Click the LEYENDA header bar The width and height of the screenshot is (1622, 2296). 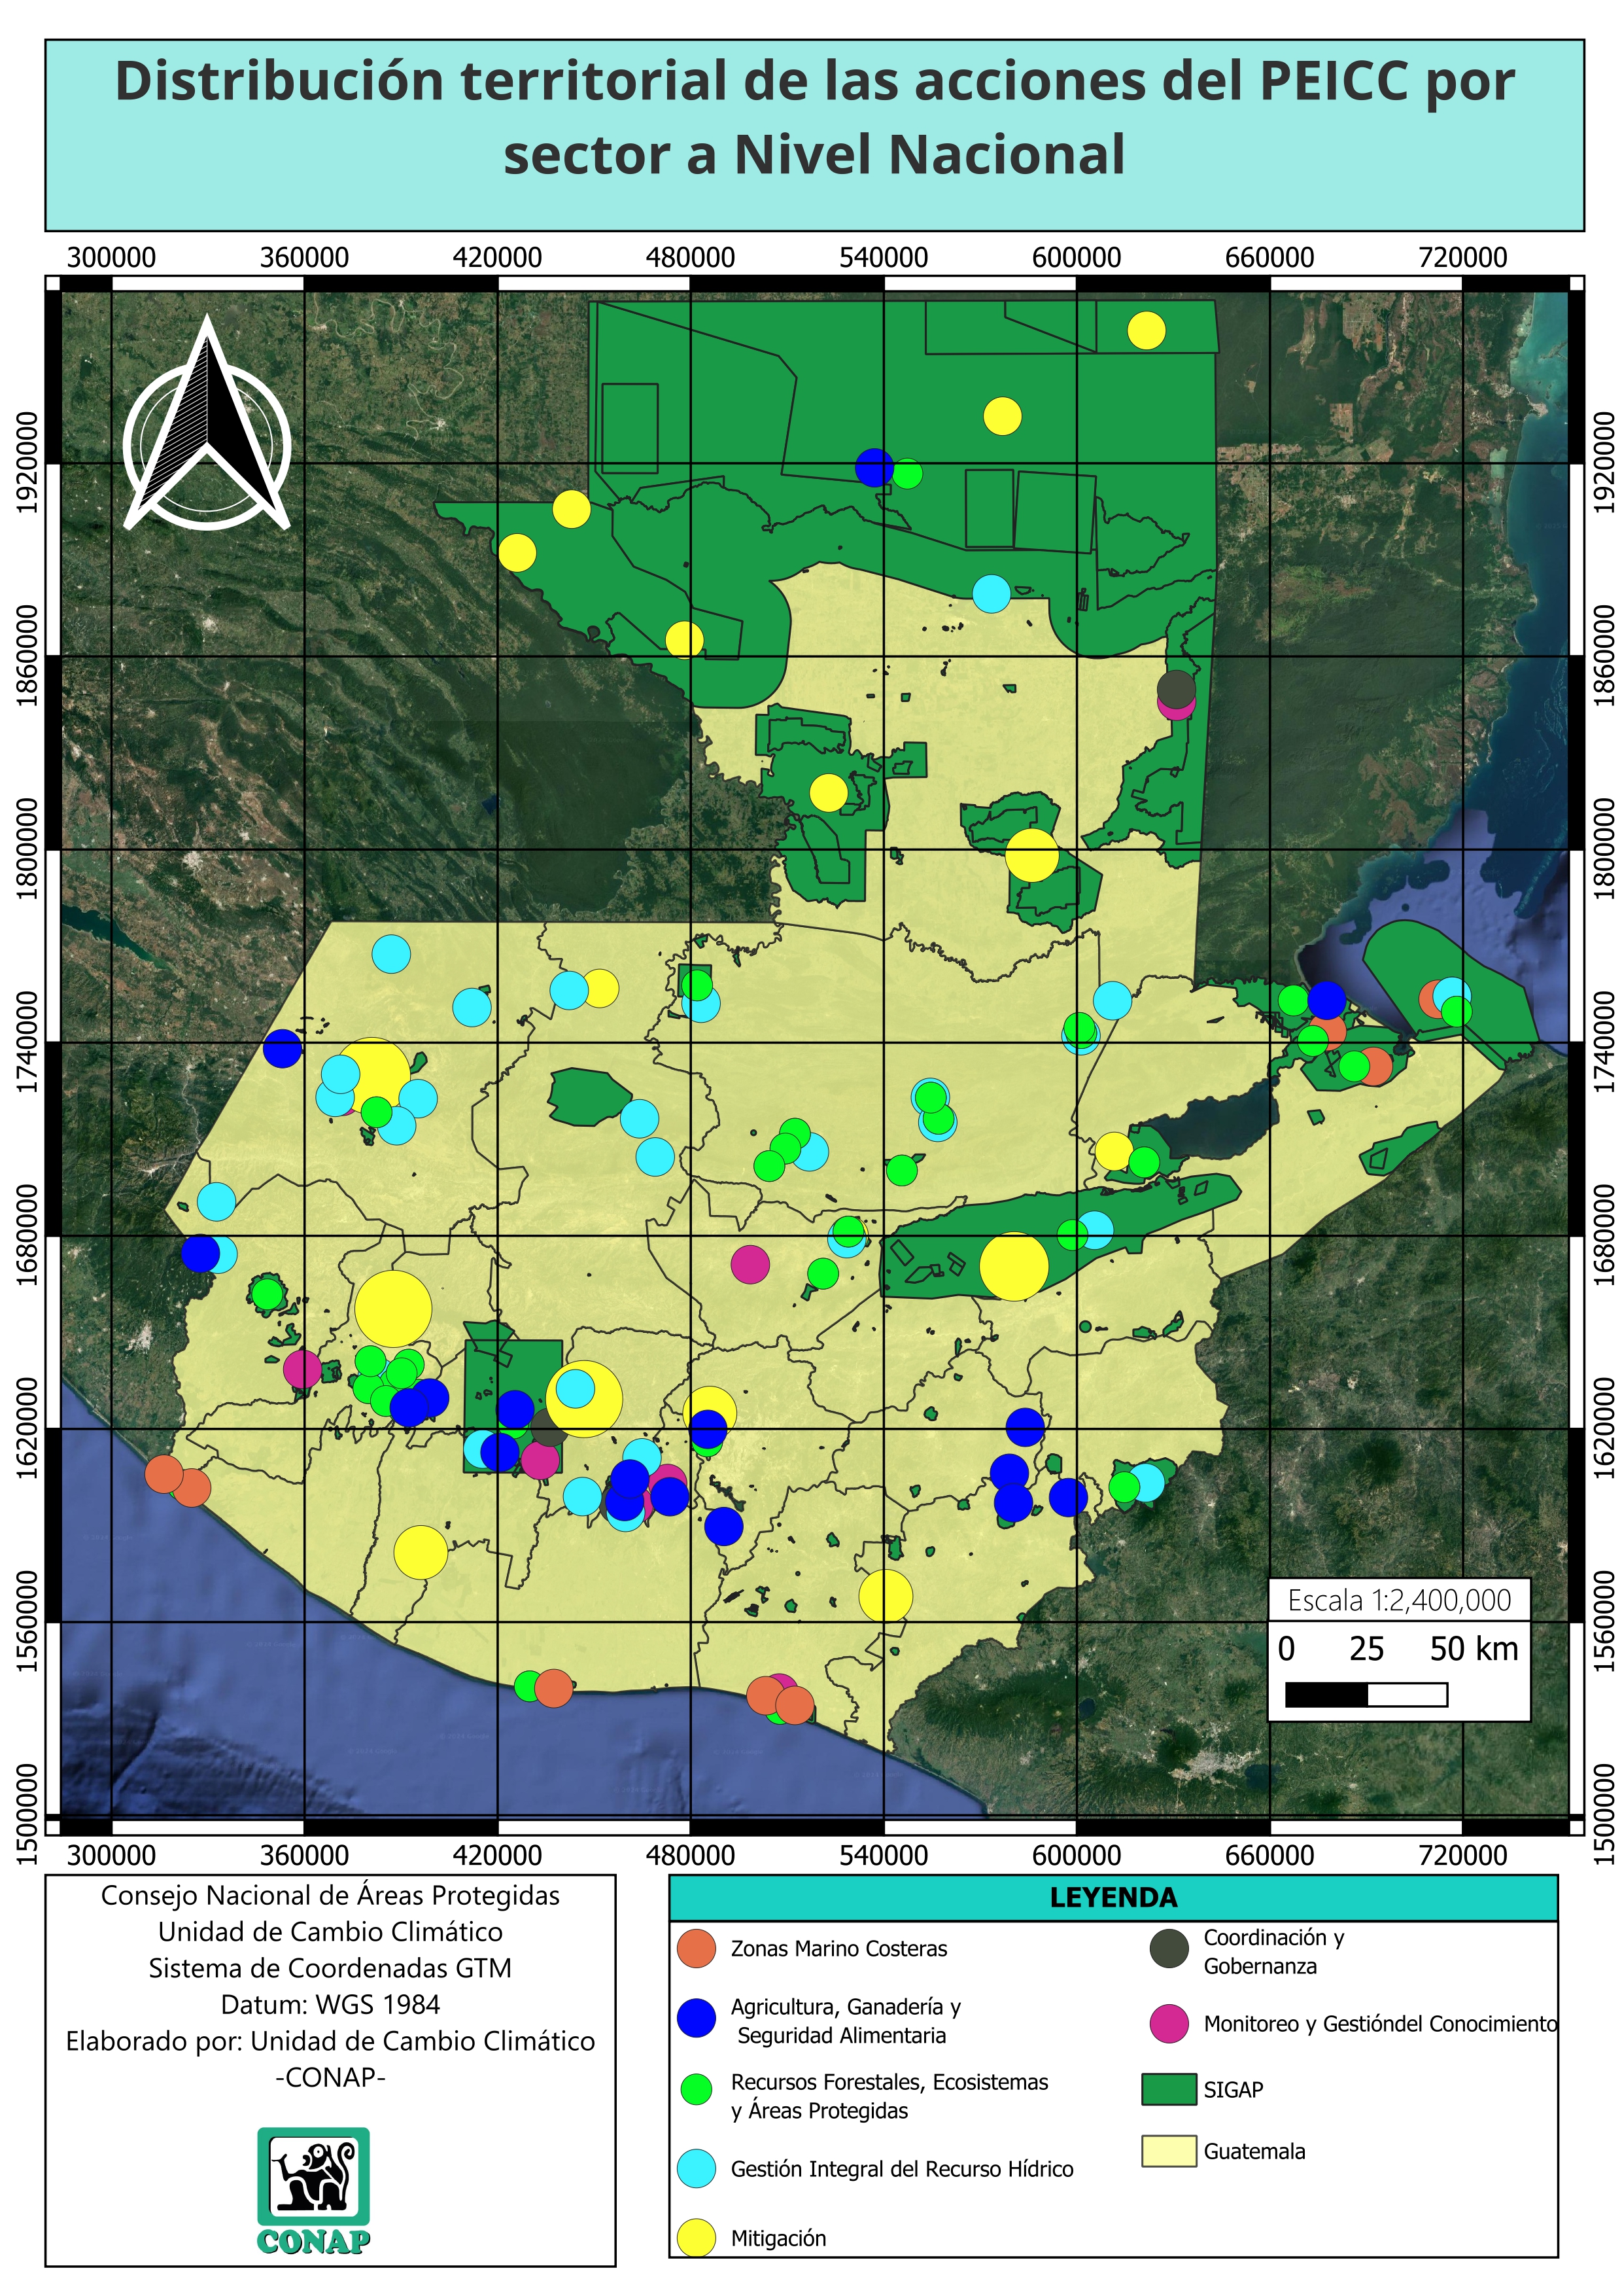(1113, 1898)
